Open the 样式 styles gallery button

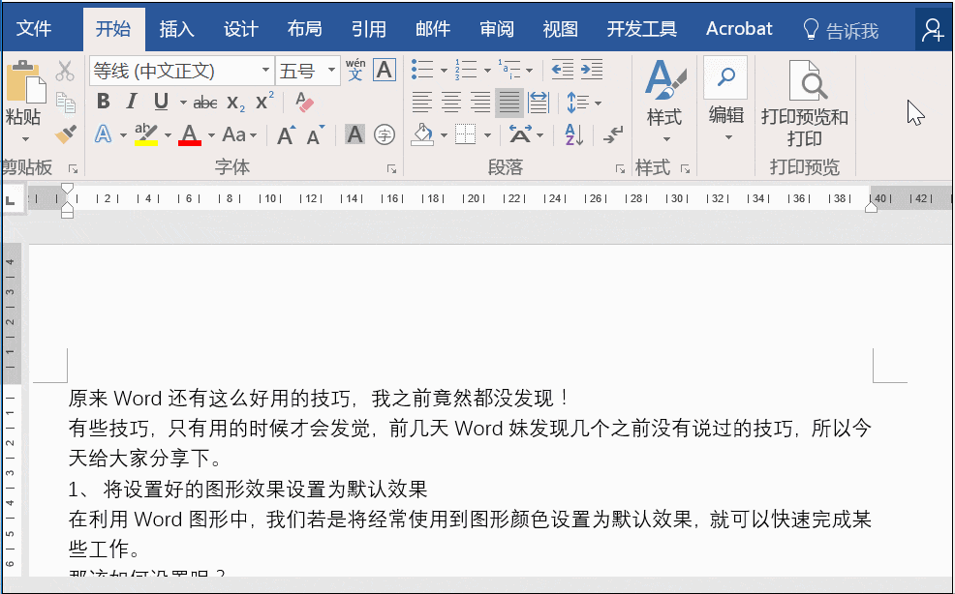coord(664,101)
